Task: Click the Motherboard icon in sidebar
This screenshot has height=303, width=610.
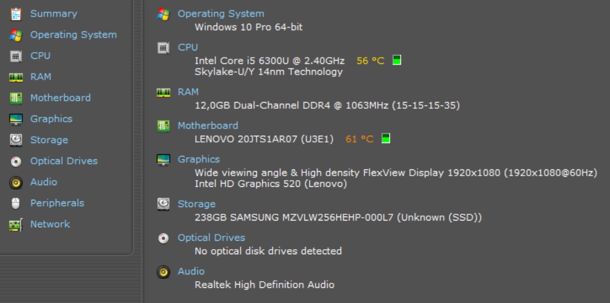Action: (16, 98)
